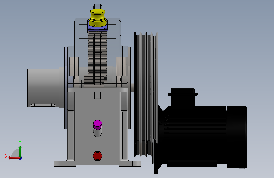Pick the red hexagonal drain plug
Image resolution: width=274 pixels, height=178 pixels.
[98, 156]
